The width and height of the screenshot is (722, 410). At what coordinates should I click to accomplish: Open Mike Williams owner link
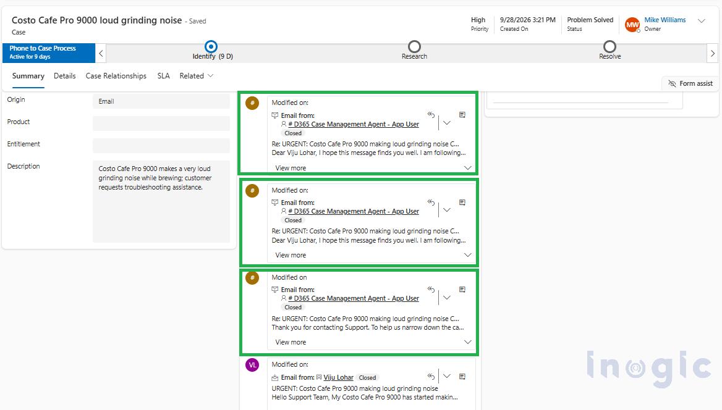click(665, 20)
